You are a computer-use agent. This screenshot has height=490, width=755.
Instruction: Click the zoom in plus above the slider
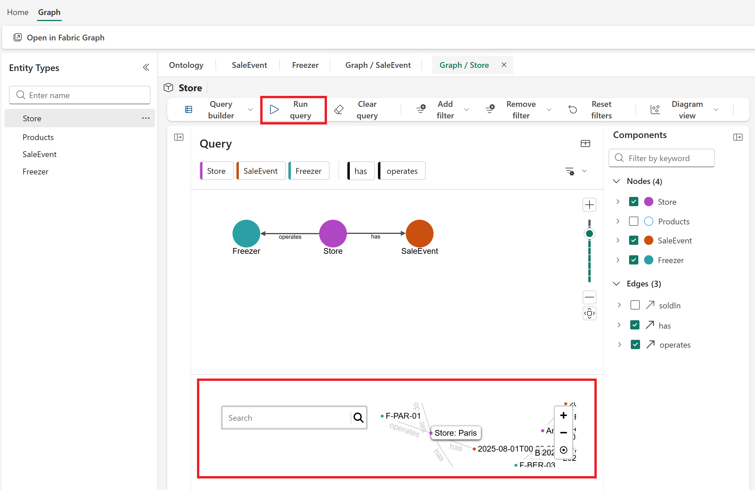pos(589,205)
